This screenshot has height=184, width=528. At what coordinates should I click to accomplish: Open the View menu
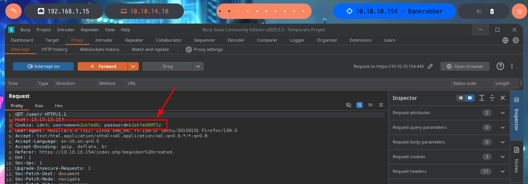point(110,30)
